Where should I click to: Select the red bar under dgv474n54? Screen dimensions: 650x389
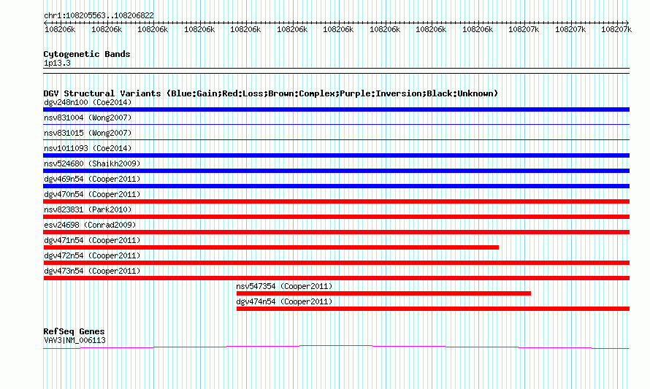tap(433, 309)
